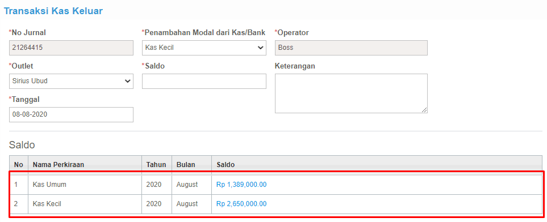
Task: Click the 2020 cell in Kas Umum row
Action: [x=157, y=185]
